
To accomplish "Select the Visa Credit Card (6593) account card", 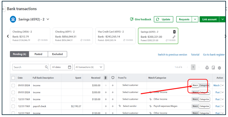I will pyautogui.click(x=115, y=36).
